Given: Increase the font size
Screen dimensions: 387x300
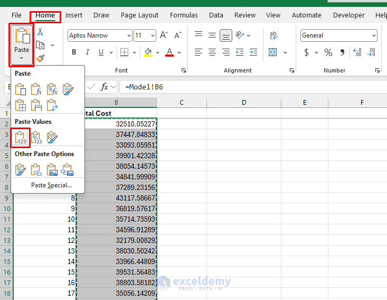Looking at the screenshot, I should point(164,35).
